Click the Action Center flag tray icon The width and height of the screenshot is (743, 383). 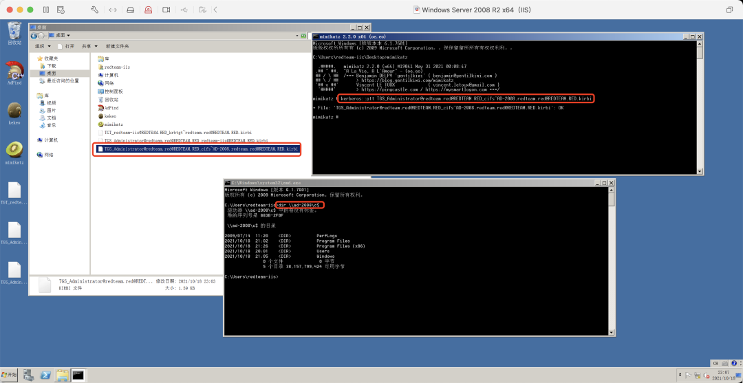point(688,375)
